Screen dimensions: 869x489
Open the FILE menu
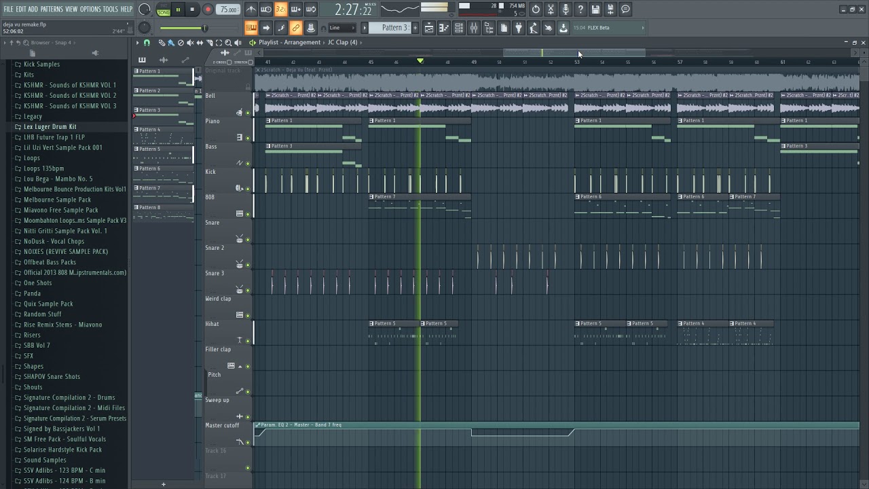click(x=8, y=9)
